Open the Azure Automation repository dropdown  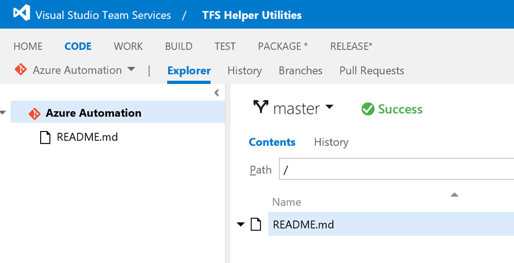pos(131,69)
